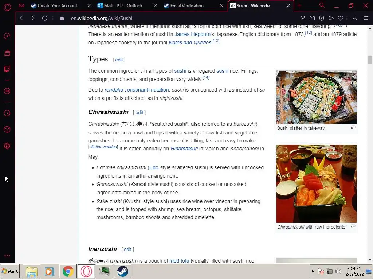Viewport: 373px width, 279px height.
Task: Open Hinamatsuri link
Action: tap(184, 149)
